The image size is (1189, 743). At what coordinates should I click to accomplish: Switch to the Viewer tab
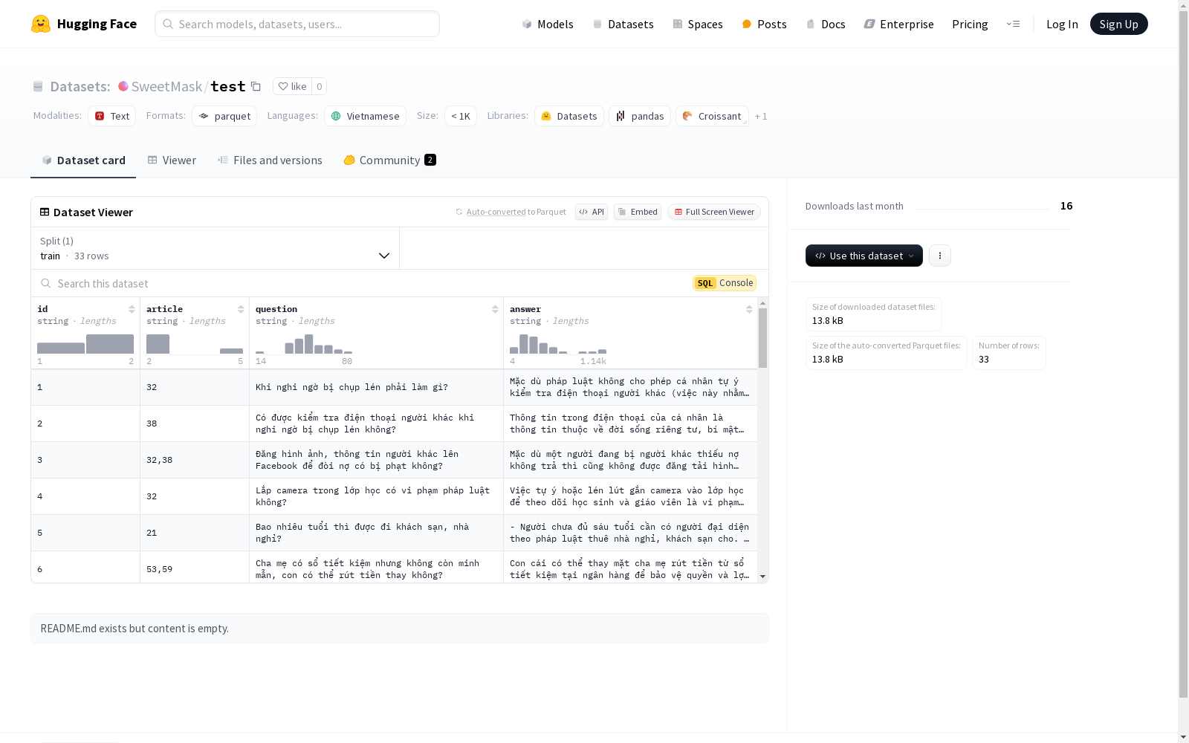[x=172, y=160]
